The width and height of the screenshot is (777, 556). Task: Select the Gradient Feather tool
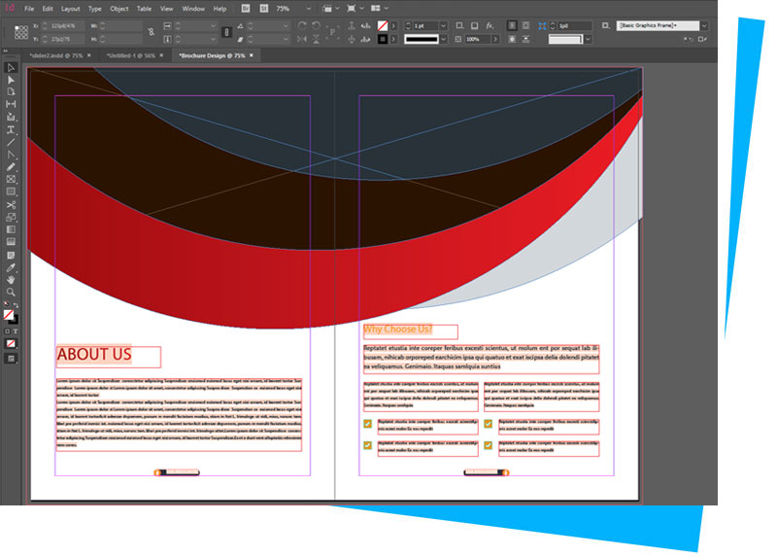point(11,242)
